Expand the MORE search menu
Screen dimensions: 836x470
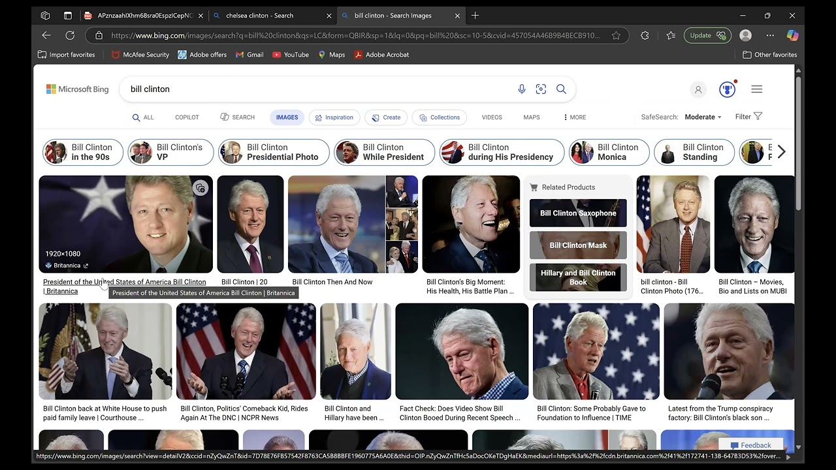pos(574,117)
